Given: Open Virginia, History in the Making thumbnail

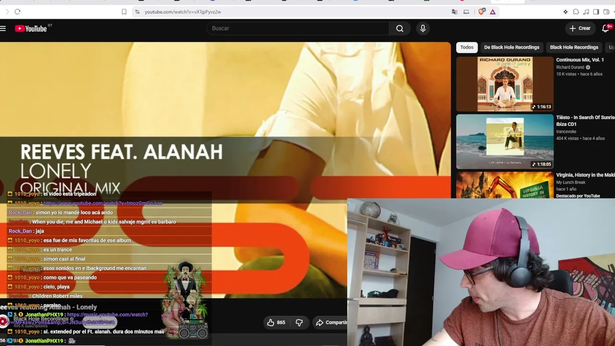Looking at the screenshot, I should [505, 185].
